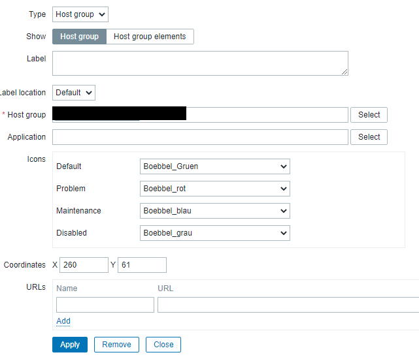Remove this map element
Screen dimensions: 419x359
(117, 345)
